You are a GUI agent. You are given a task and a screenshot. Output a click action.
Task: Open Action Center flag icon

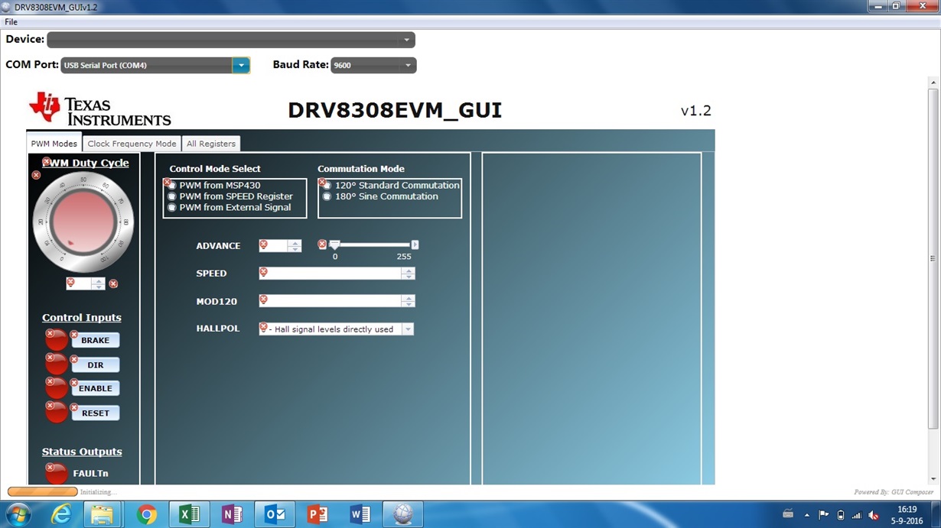pos(824,515)
